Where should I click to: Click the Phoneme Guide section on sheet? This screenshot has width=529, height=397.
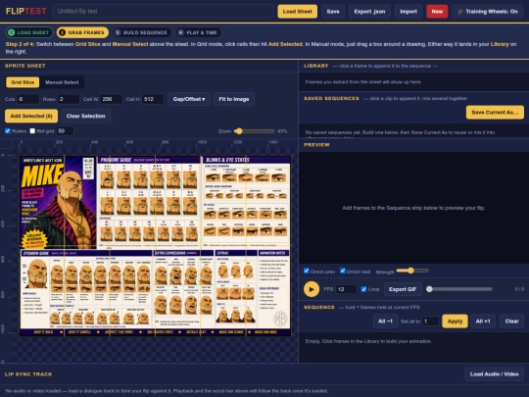click(149, 202)
